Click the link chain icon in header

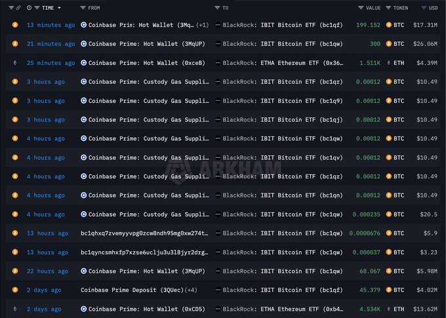pos(18,8)
